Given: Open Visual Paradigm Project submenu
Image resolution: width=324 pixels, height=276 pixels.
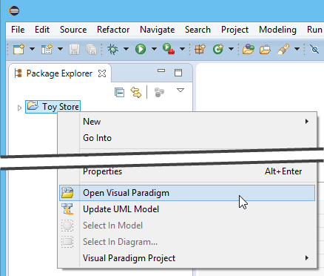Looking at the screenshot, I should pos(187,258).
